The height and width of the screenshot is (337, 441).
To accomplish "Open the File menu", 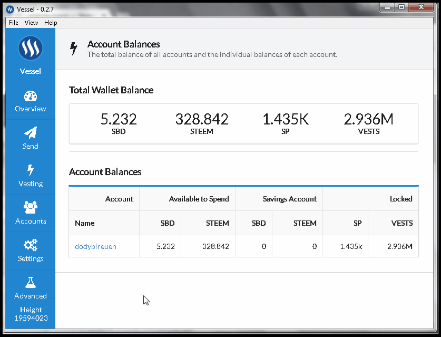I will [x=14, y=23].
